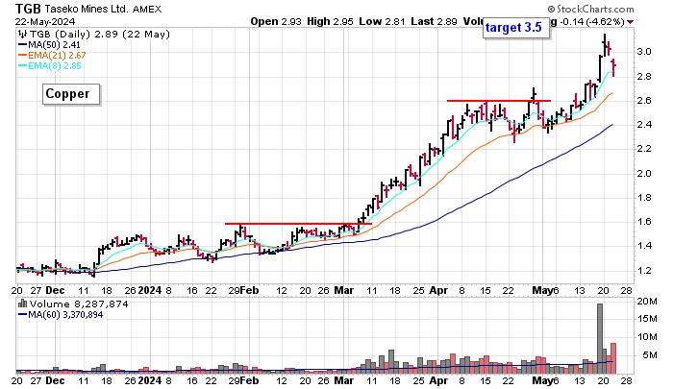Click the red resistance line at 2.6

499,101
